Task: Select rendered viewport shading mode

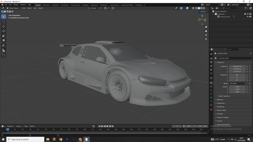Action: click(204, 8)
